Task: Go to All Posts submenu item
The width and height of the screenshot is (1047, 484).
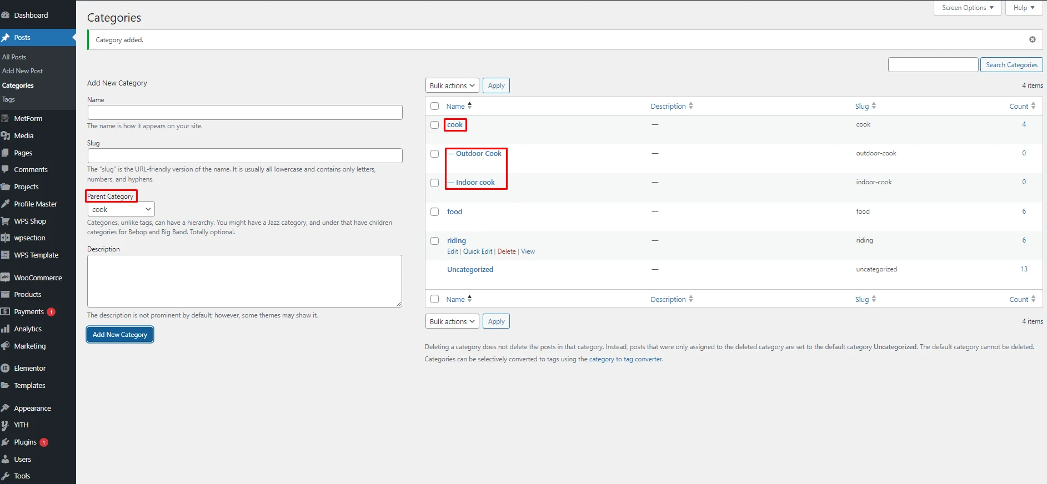Action: pyautogui.click(x=14, y=57)
